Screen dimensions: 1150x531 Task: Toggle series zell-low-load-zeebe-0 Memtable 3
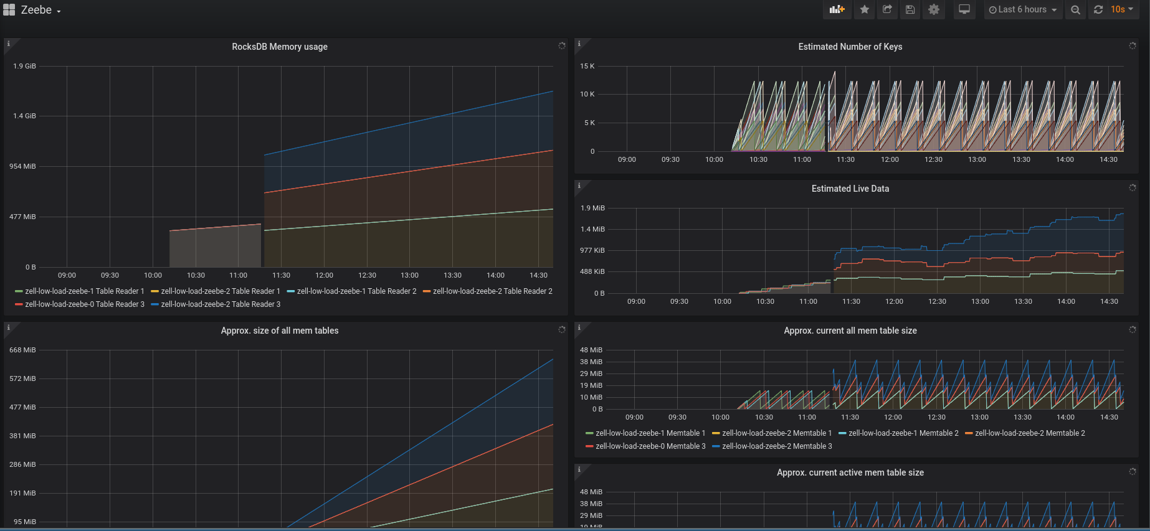[650, 446]
